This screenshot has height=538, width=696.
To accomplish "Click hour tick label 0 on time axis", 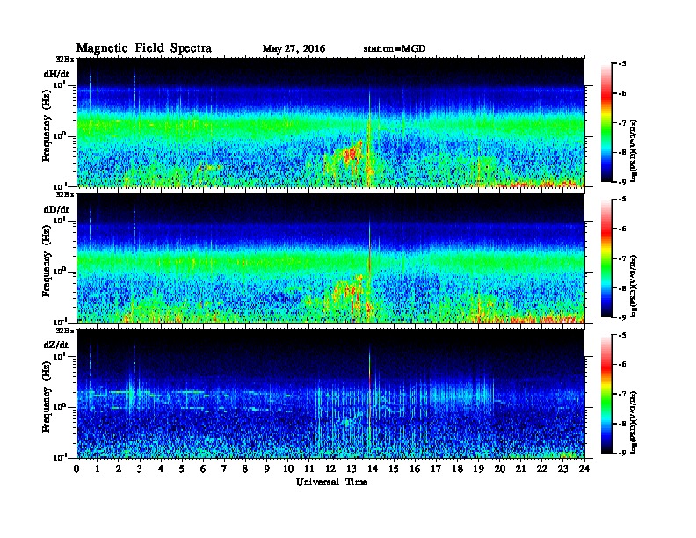I will [x=76, y=469].
